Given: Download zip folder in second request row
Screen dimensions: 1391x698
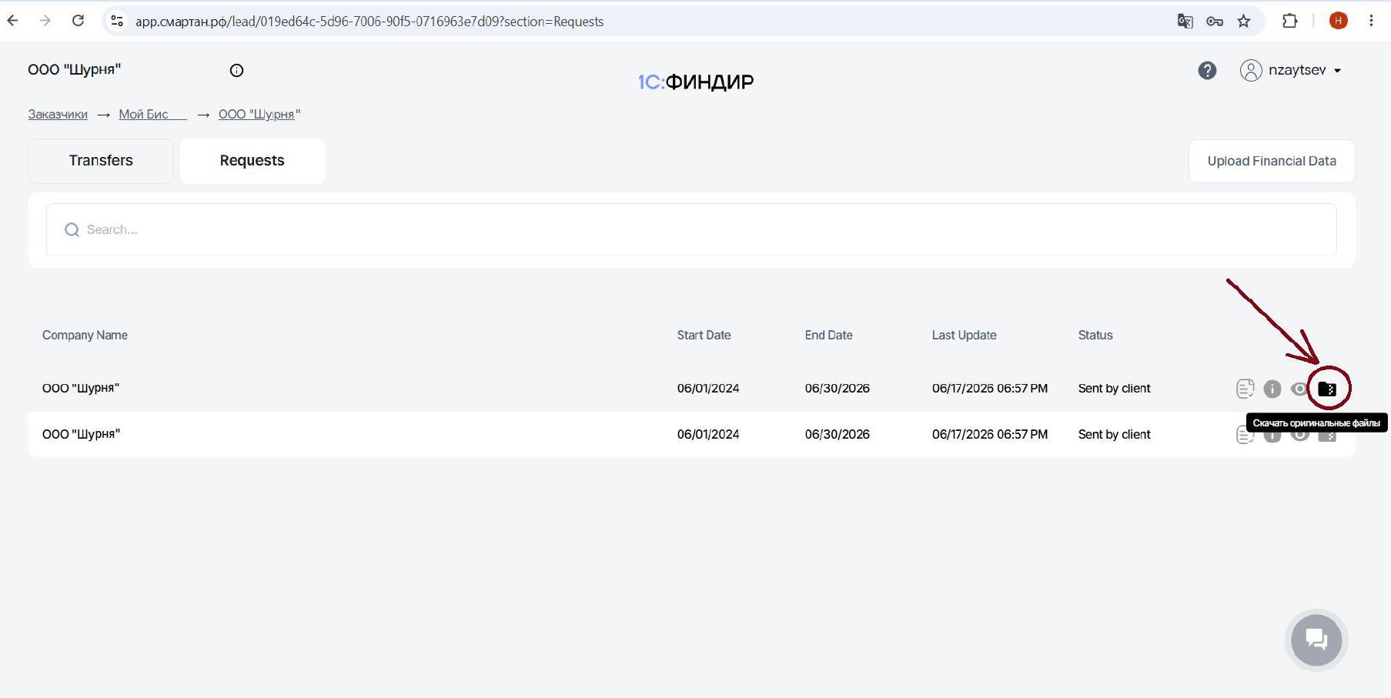Looking at the screenshot, I should pos(1327,436).
